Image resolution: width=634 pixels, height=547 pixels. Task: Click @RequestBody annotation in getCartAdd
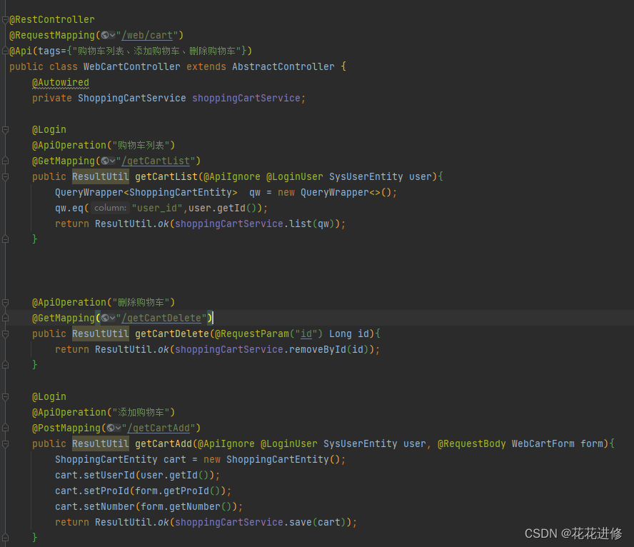point(471,444)
